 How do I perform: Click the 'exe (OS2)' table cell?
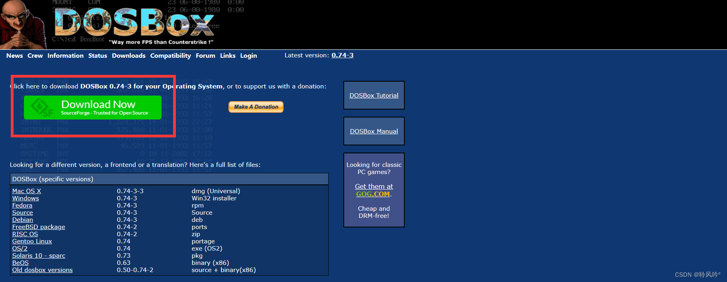click(207, 249)
